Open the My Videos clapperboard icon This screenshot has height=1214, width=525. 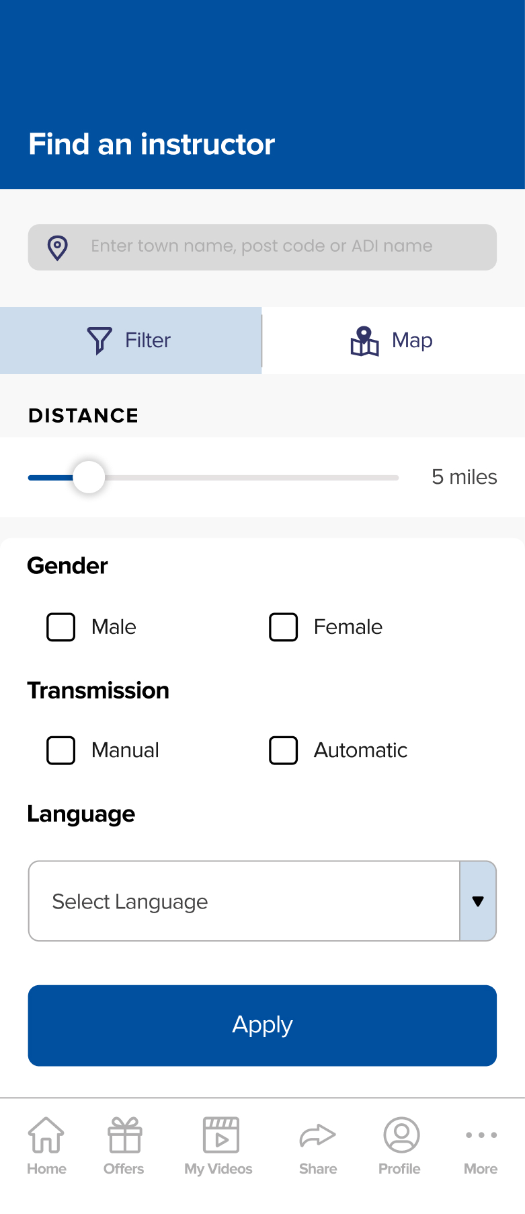click(220, 1135)
